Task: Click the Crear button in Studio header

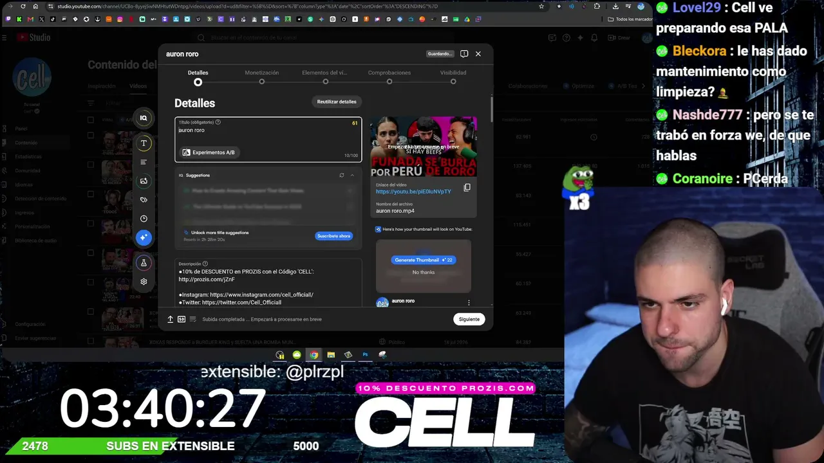Action: 619,38
